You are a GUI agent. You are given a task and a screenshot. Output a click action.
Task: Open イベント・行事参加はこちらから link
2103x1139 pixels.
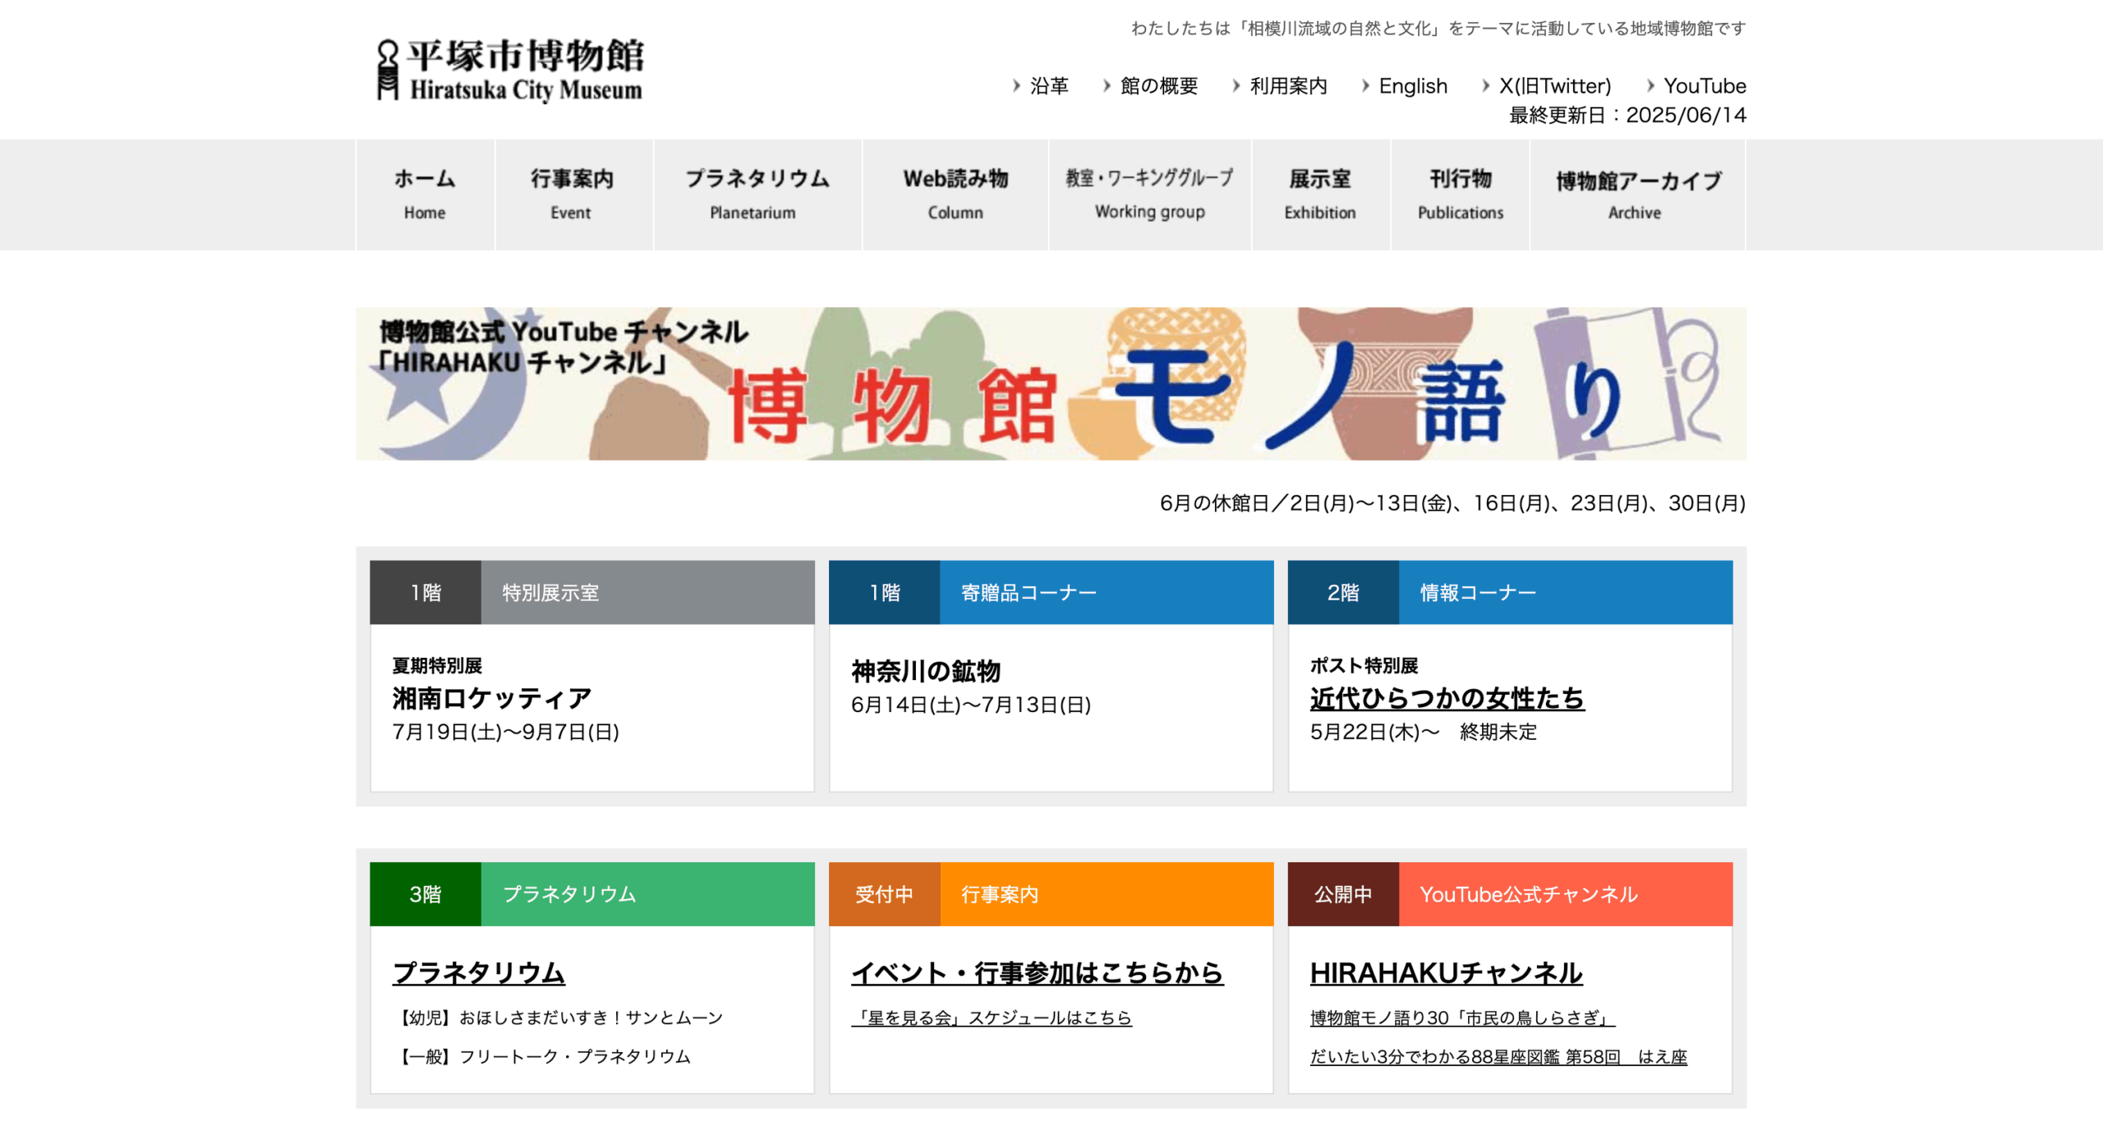(x=1037, y=972)
